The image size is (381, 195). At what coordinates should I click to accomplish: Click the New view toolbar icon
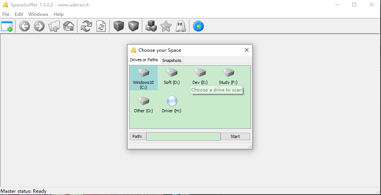(7, 26)
